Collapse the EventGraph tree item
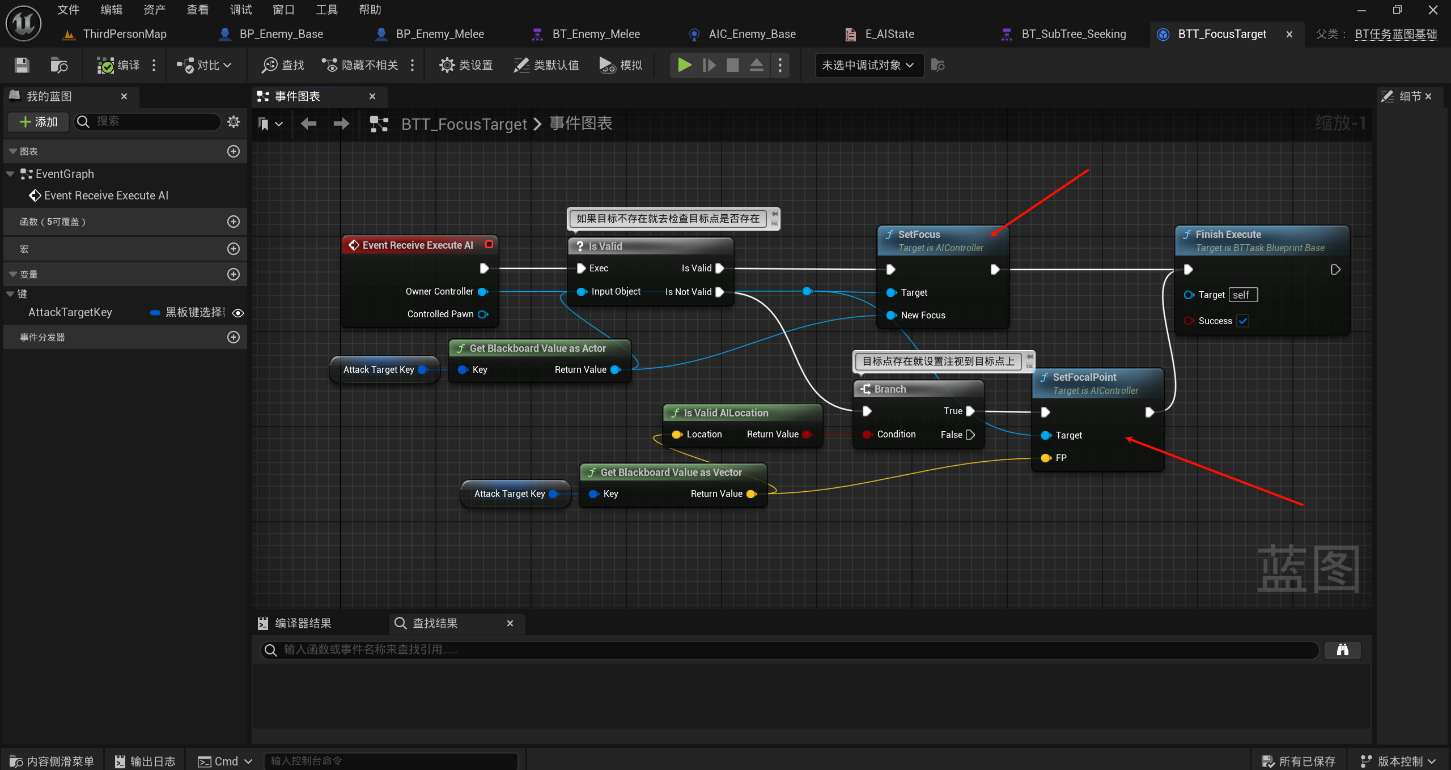This screenshot has height=770, width=1451. click(x=10, y=174)
